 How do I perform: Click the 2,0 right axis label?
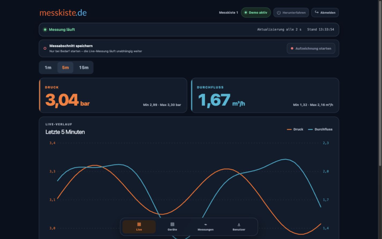pyautogui.click(x=326, y=171)
